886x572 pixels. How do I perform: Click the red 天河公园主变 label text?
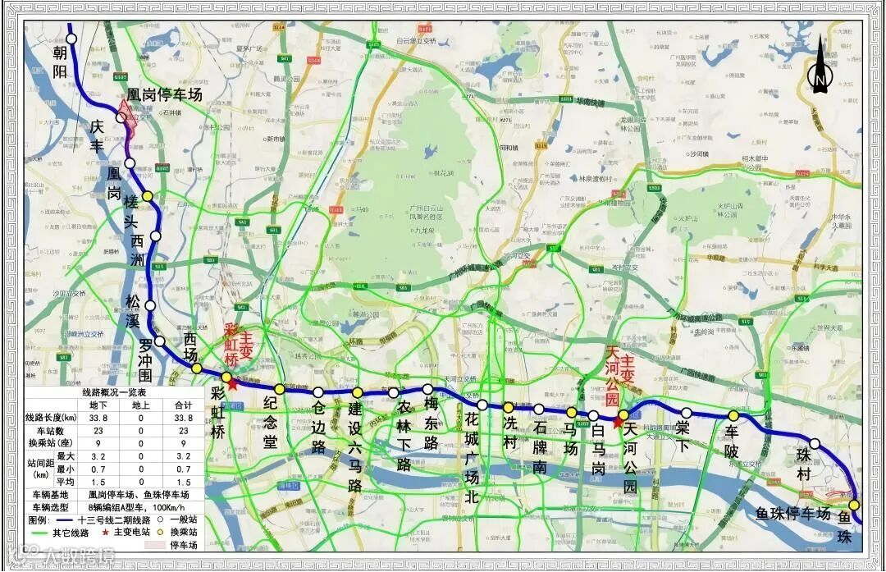pyautogui.click(x=620, y=376)
